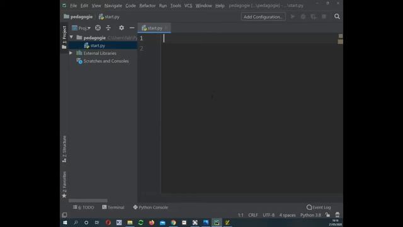
Task: Hide the Project panel with minus icon
Action: (x=132, y=28)
